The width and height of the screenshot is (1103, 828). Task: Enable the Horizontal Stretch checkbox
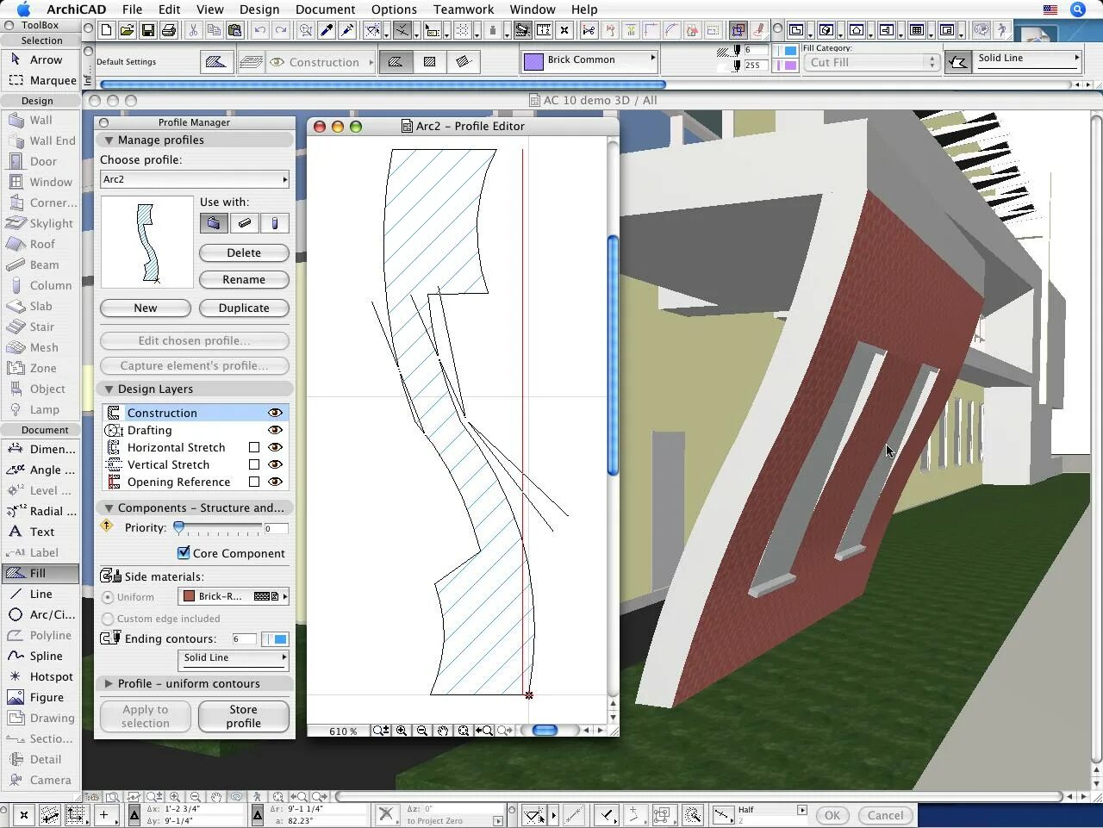click(x=254, y=447)
